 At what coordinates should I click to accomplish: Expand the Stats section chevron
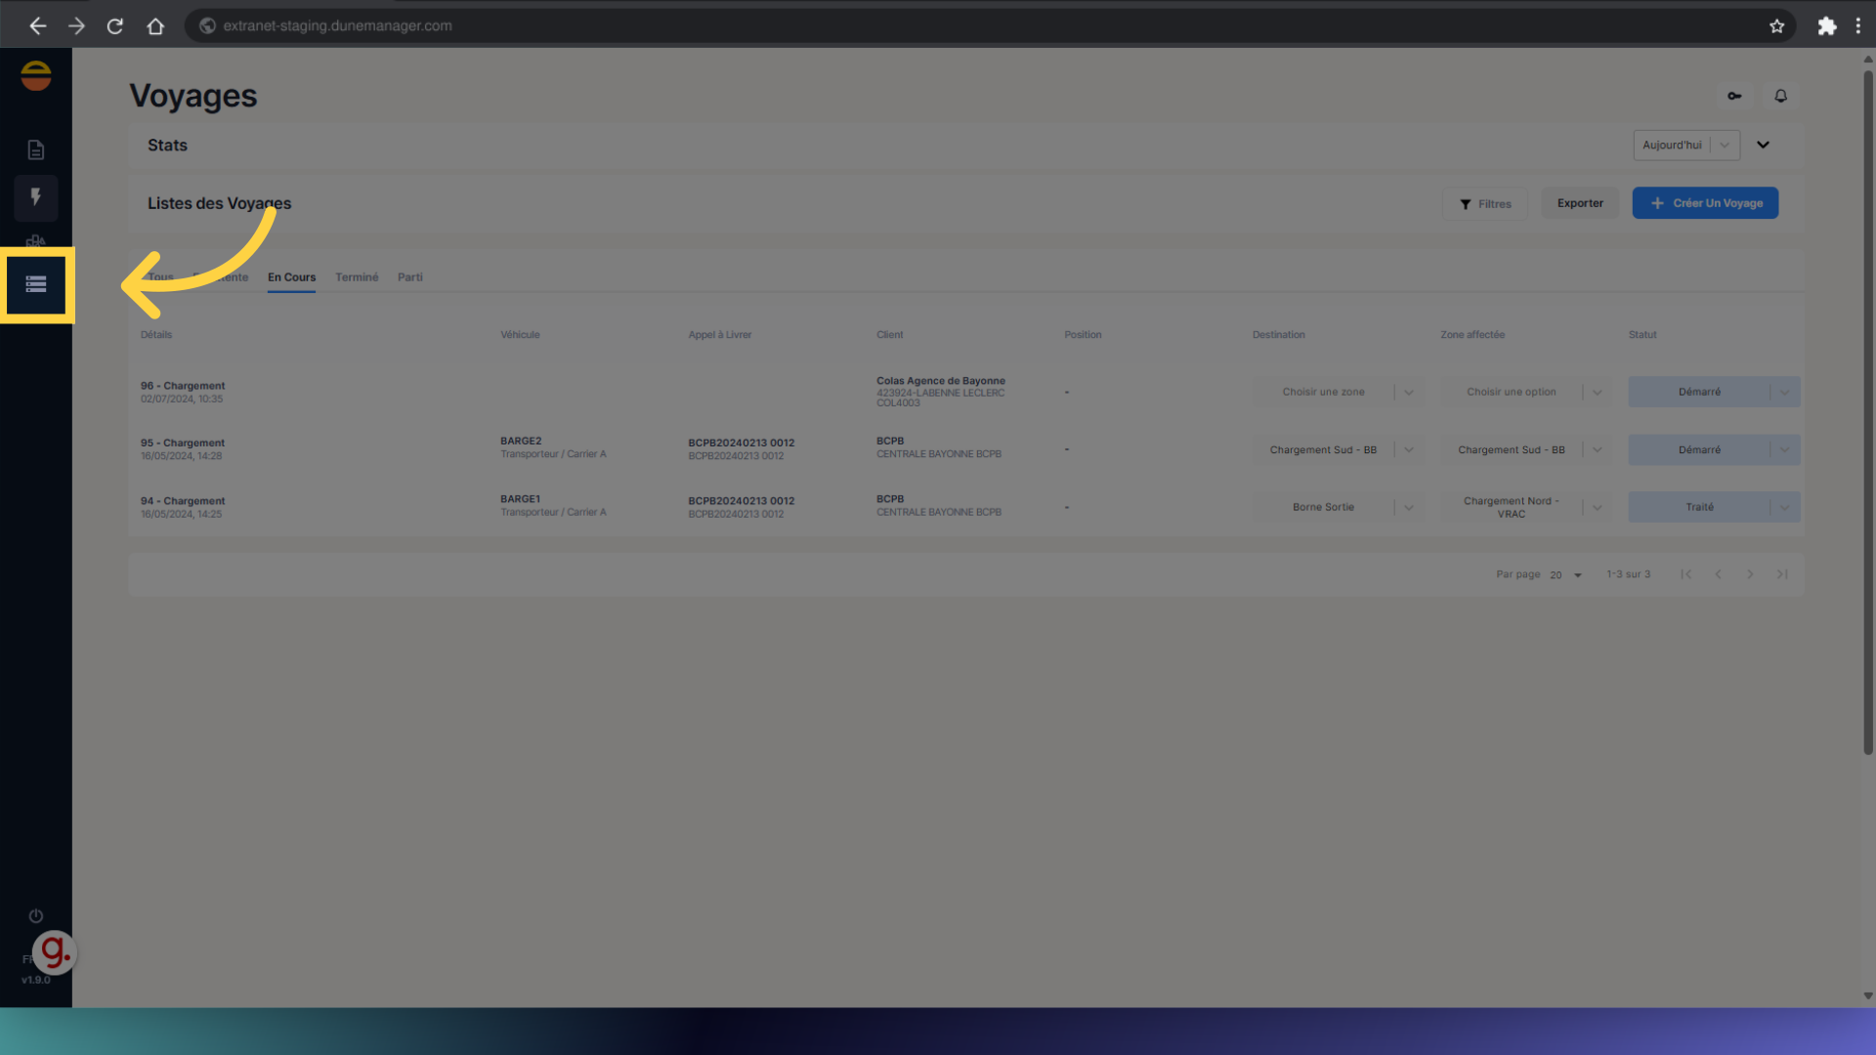tap(1763, 145)
